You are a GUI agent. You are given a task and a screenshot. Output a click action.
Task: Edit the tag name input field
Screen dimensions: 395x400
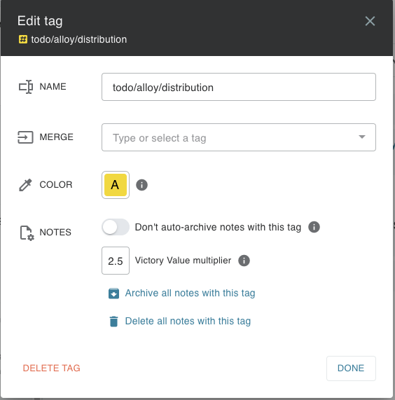(x=239, y=87)
